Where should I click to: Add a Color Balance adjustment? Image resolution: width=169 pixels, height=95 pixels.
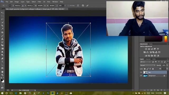tap(147, 52)
